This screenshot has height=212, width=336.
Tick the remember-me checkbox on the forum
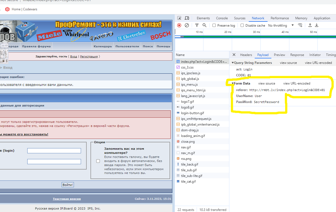[98, 161]
